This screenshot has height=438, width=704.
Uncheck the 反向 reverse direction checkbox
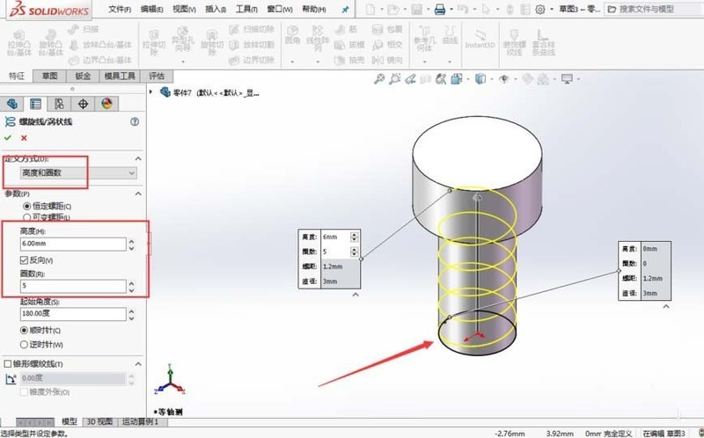coord(25,259)
